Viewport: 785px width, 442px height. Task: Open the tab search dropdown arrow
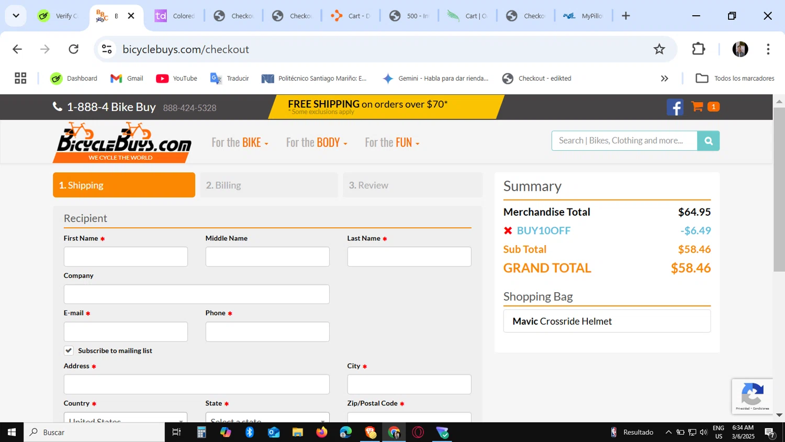pyautogui.click(x=16, y=16)
